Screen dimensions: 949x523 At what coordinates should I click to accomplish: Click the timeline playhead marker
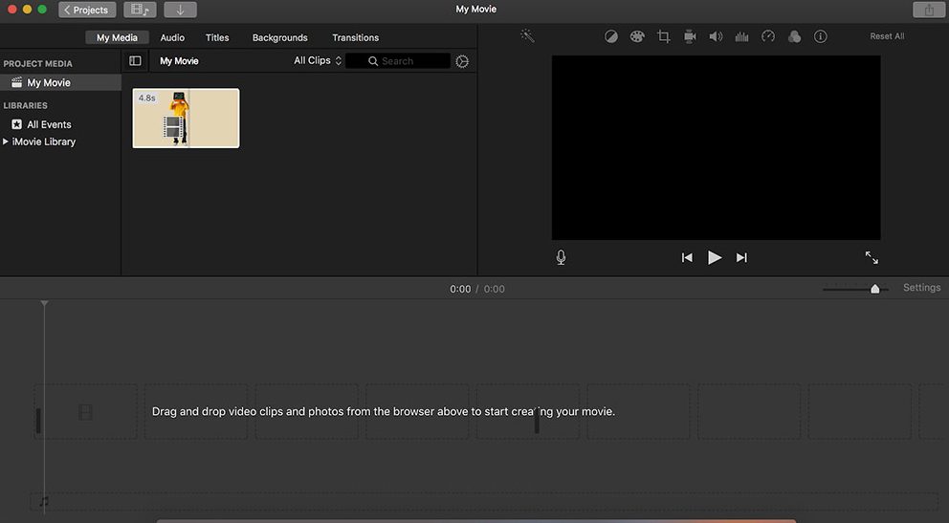point(44,303)
